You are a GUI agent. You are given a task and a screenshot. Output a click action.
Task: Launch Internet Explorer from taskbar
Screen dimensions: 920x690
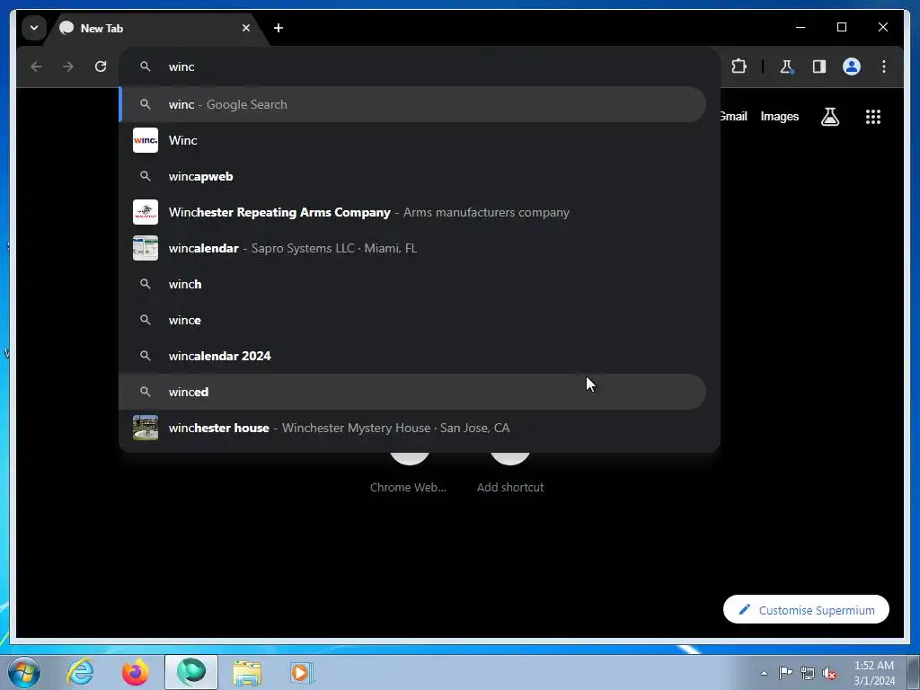point(80,672)
